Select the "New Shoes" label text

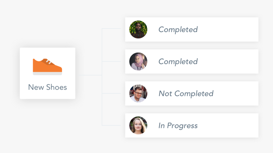click(48, 87)
